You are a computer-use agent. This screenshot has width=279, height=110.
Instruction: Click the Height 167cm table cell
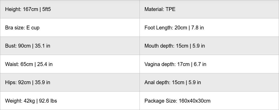point(70,9)
